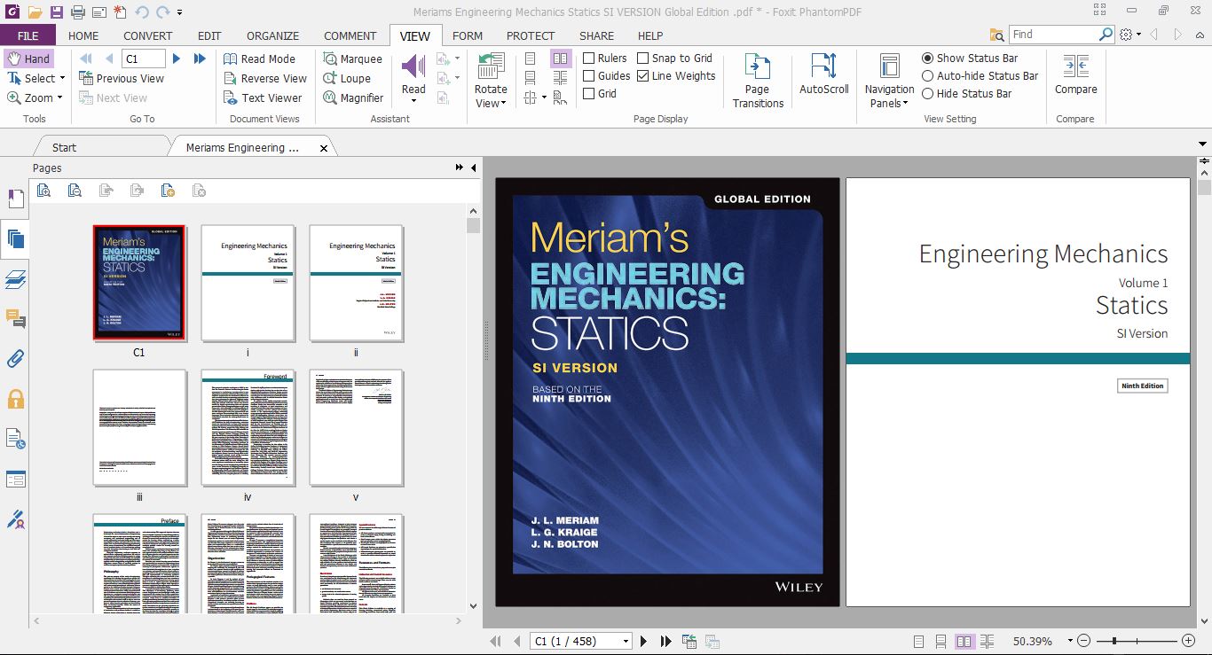Screen dimensions: 1212x655
Task: Switch to the CONVERT ribbon tab
Action: (148, 35)
